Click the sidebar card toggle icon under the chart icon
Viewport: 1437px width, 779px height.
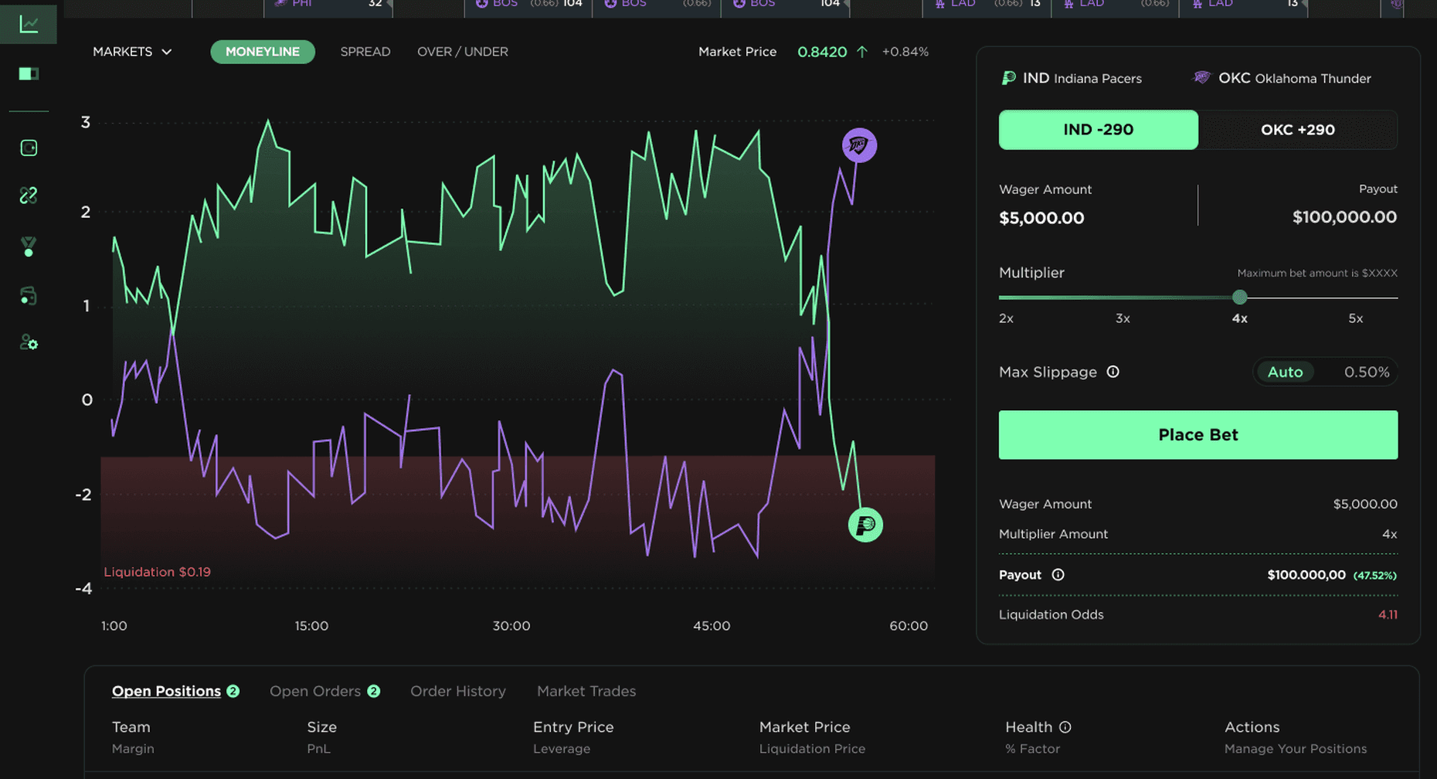(x=29, y=73)
